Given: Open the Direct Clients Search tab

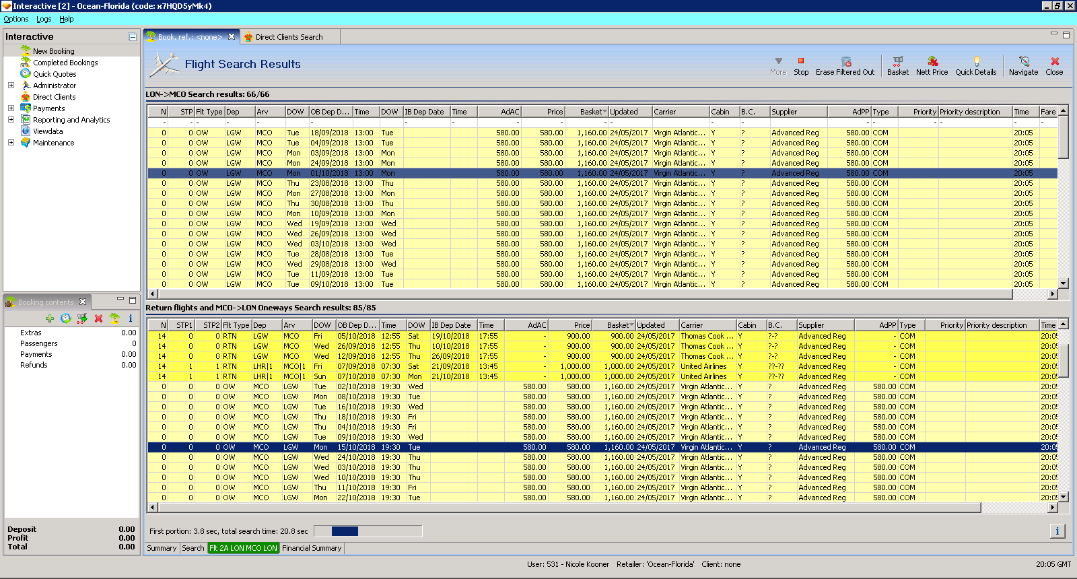Looking at the screenshot, I should coord(289,37).
